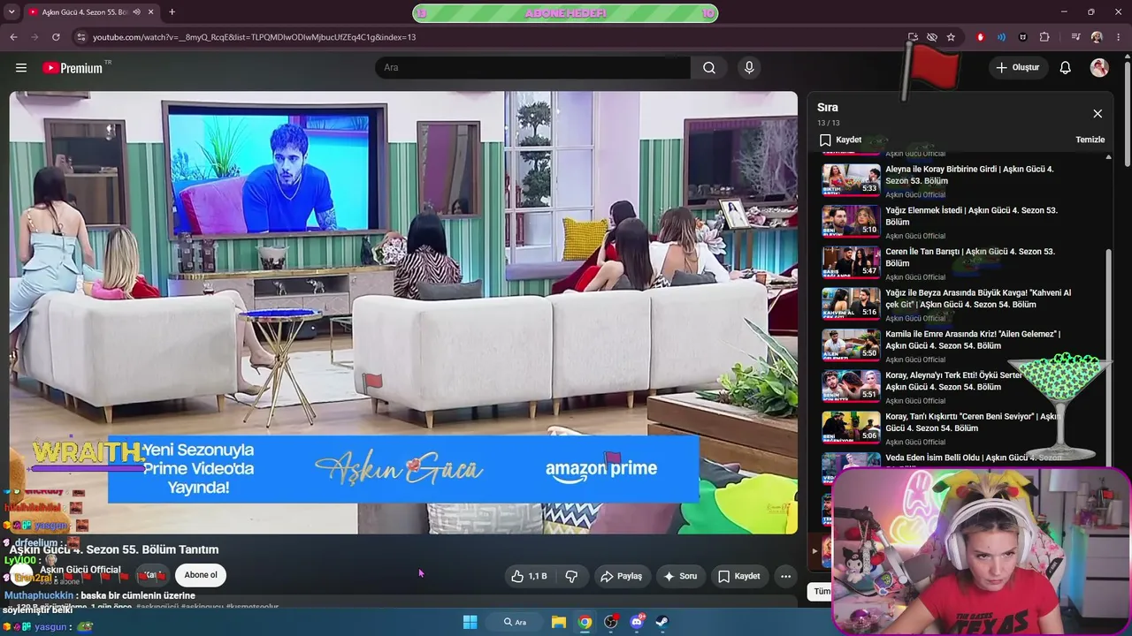1132x636 pixels.
Task: Click the browser address bar URL
Action: coord(255,37)
